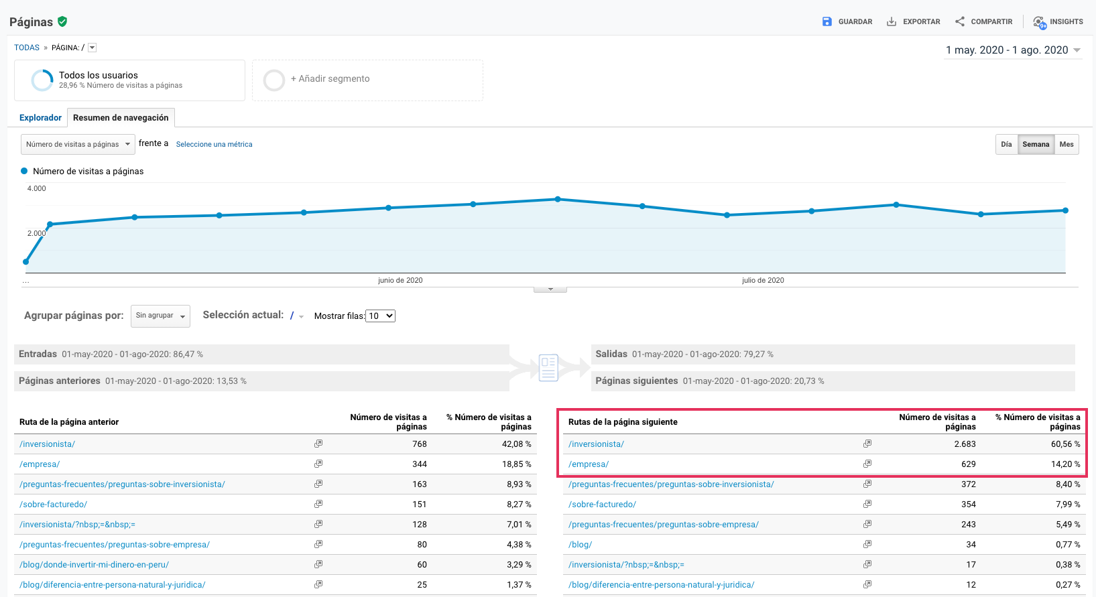Open previous diferencia-entre-persona external link icon
This screenshot has height=597, width=1096.
[x=318, y=584]
